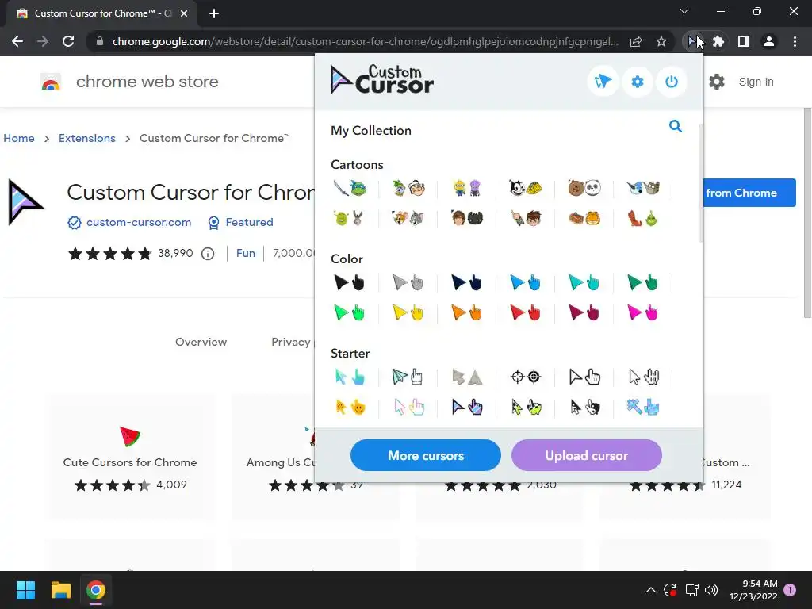This screenshot has height=609, width=812.
Task: Open Chrome three-dot menu
Action: click(x=795, y=41)
